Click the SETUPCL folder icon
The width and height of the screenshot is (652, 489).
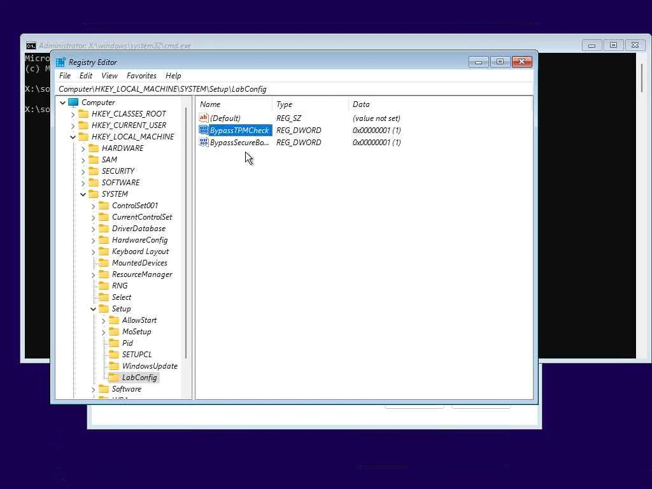pyautogui.click(x=114, y=355)
